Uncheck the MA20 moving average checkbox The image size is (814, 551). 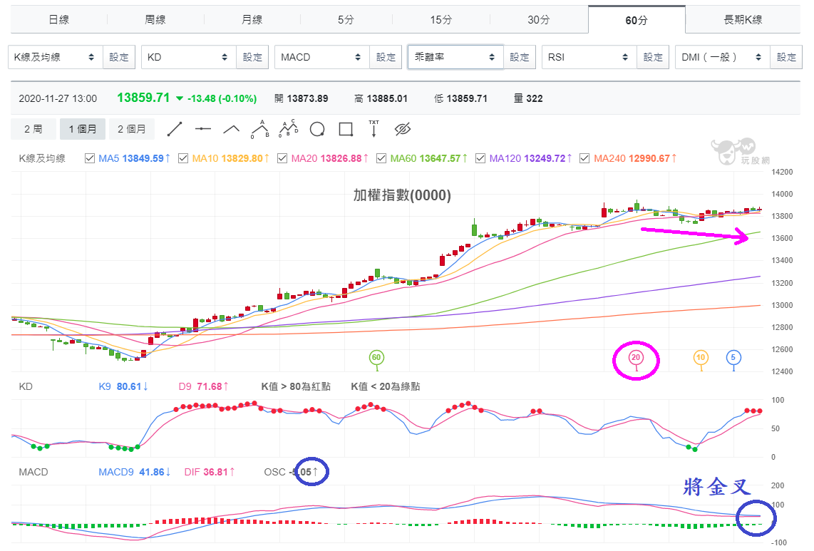pyautogui.click(x=282, y=158)
